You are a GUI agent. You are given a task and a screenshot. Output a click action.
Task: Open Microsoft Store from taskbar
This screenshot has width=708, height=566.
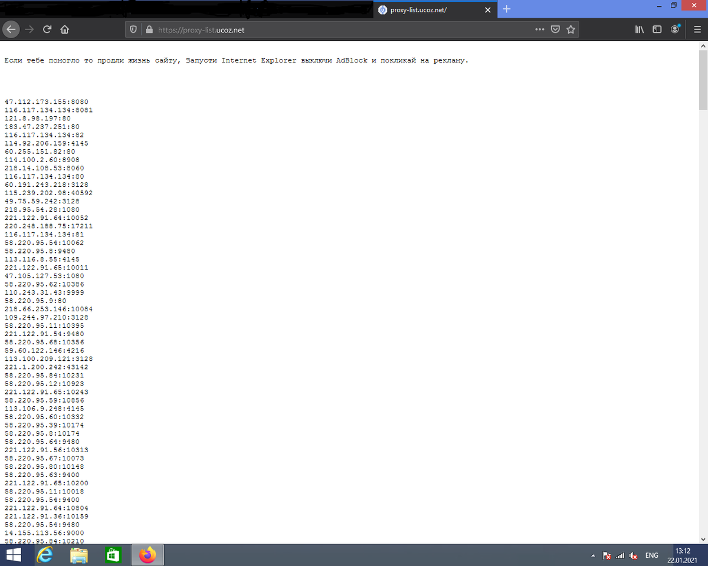point(113,555)
